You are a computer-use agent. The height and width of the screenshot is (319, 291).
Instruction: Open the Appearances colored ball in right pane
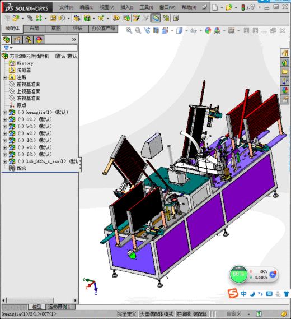point(285,90)
